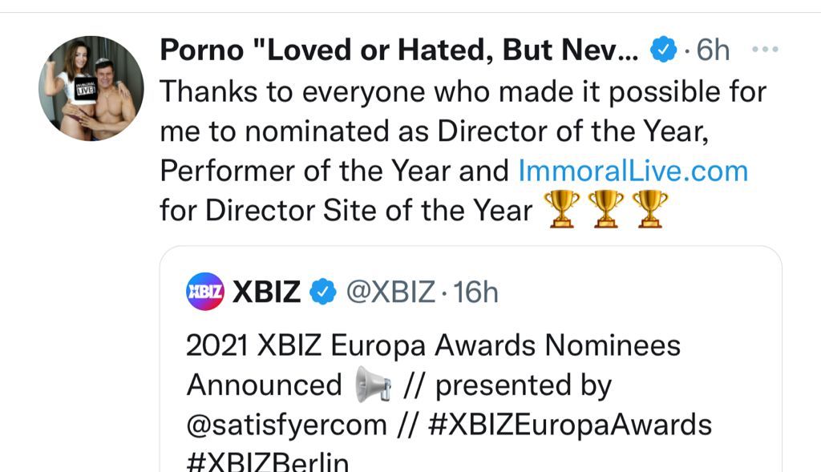
Task: Click the @XBIZ handle
Action: coord(390,292)
